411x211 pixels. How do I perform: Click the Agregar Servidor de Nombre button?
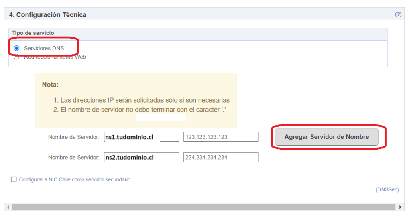pos(327,137)
